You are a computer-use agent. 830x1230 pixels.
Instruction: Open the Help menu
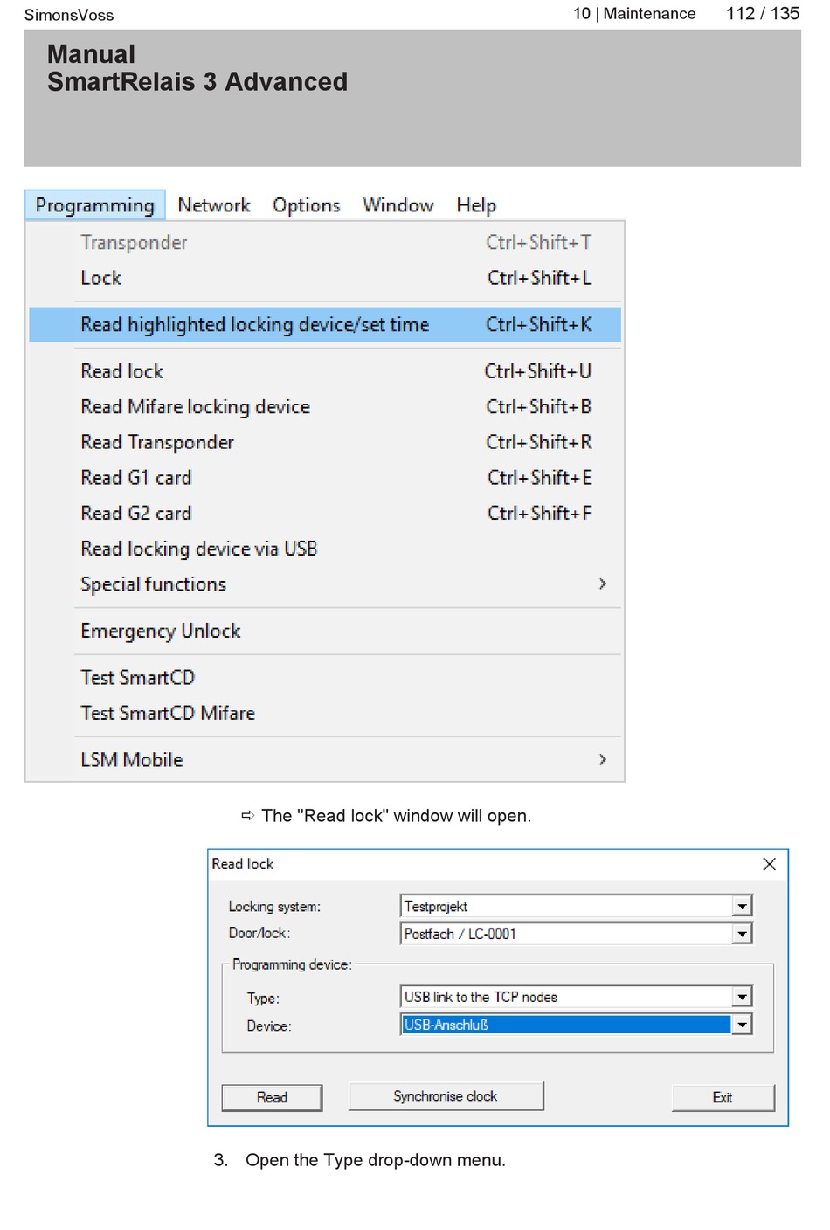pos(476,205)
